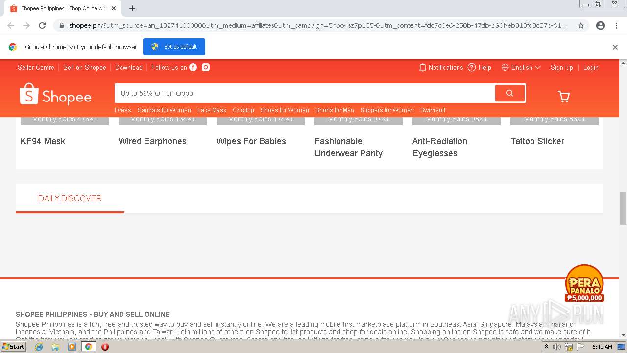The image size is (627, 353).
Task: Show hidden tray icons arrow
Action: [x=546, y=347]
